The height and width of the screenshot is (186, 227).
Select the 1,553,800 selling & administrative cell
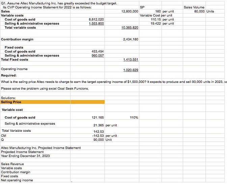click(88, 24)
